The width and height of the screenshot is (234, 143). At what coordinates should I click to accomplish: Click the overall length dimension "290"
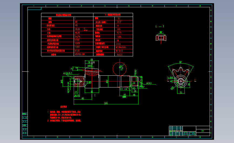pos(106,103)
